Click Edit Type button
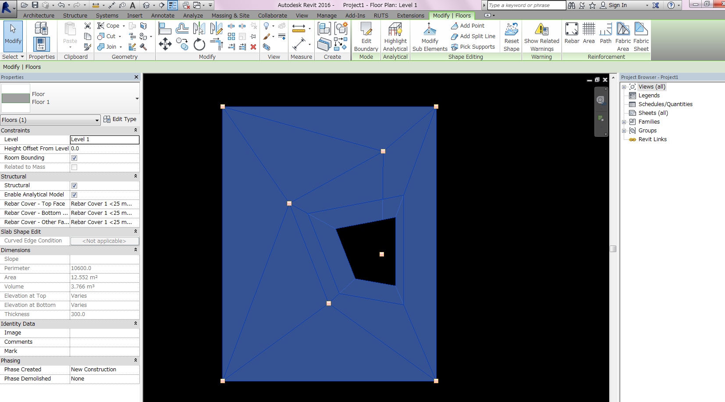 (120, 119)
